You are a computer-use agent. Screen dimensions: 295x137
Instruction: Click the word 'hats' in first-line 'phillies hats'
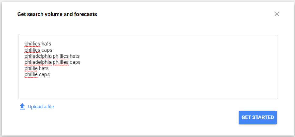46,44
